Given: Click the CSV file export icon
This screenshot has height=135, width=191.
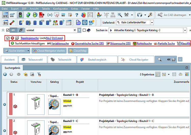Looking at the screenshot, I should click(x=78, y=22).
